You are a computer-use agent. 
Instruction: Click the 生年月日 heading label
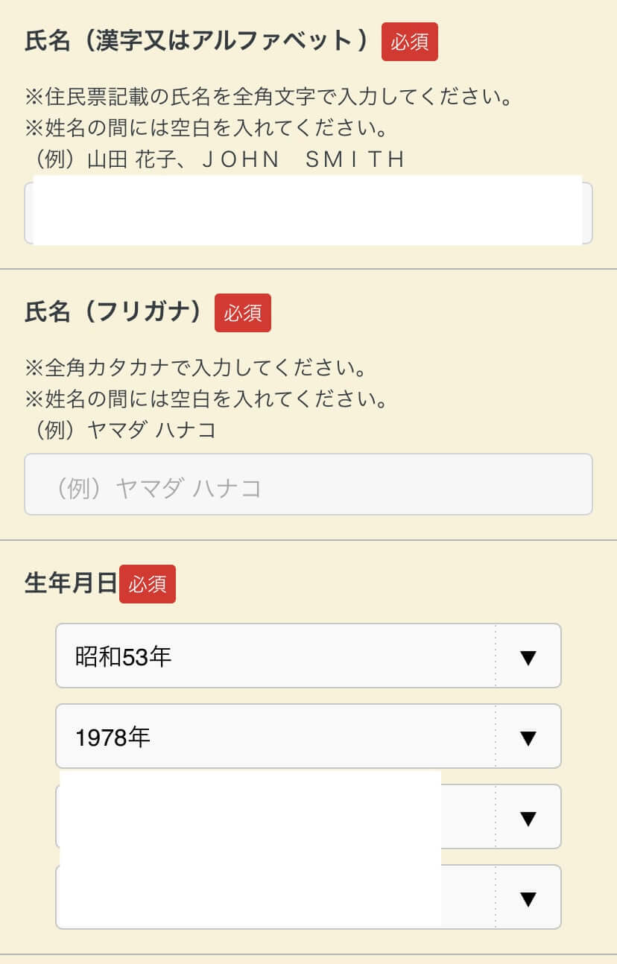(70, 584)
